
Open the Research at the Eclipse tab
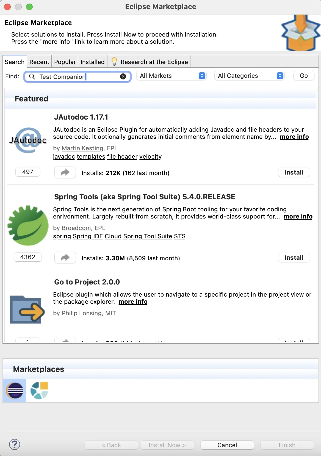[x=149, y=62]
